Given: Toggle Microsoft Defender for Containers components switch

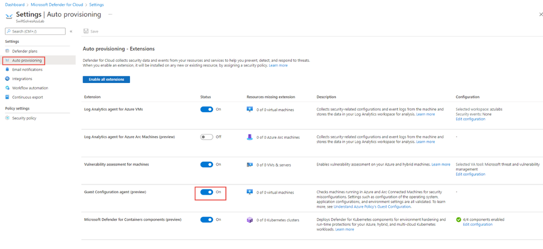Looking at the screenshot, I should coord(207,220).
